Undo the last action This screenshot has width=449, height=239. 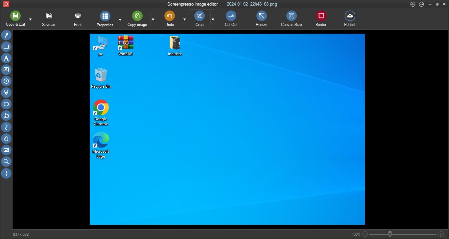(170, 19)
